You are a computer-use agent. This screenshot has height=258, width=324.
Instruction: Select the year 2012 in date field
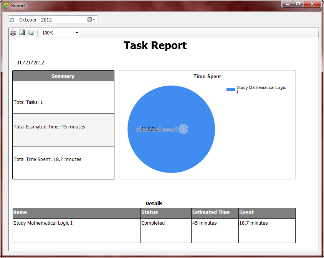tap(46, 20)
